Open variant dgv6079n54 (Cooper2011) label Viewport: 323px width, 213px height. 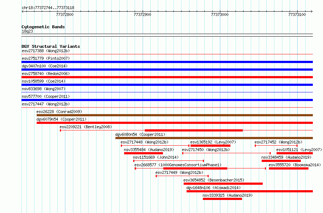[x=61, y=119]
